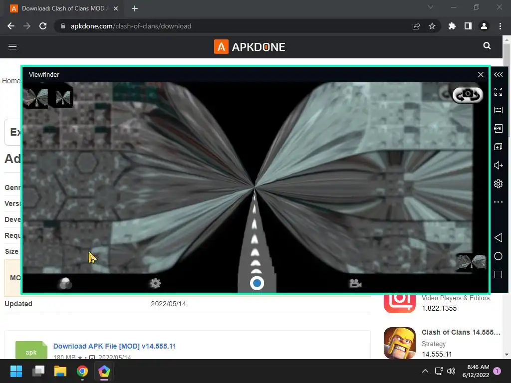Close the Clash of Clans MOD tab
This screenshot has height=383, width=511.
pyautogui.click(x=116, y=8)
